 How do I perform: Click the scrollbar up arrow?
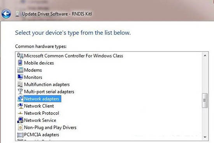tap(205, 55)
